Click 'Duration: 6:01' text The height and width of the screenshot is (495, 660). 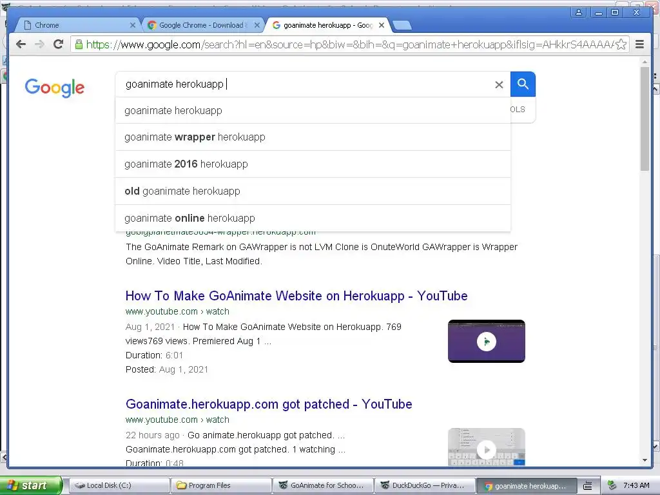(154, 355)
